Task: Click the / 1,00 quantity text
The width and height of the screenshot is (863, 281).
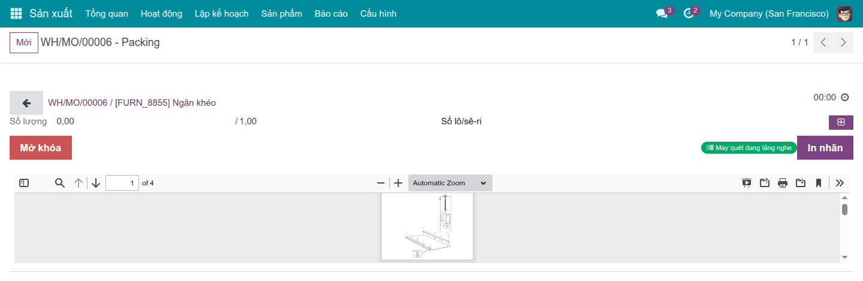Action: (246, 121)
